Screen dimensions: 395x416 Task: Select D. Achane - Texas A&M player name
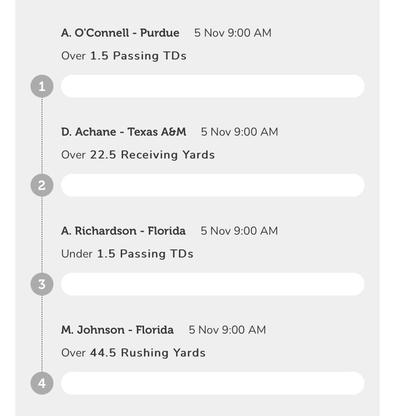click(124, 132)
